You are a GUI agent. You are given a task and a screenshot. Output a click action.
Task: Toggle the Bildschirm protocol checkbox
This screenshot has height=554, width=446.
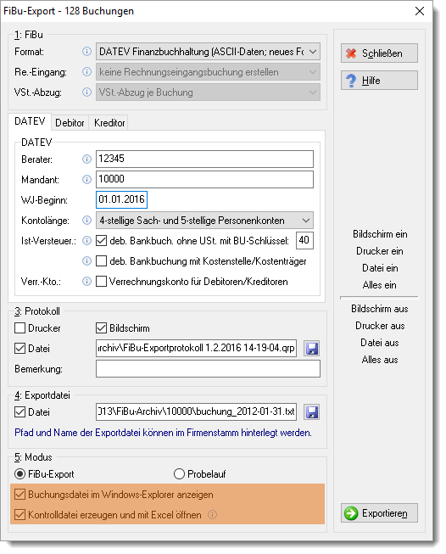pos(102,328)
